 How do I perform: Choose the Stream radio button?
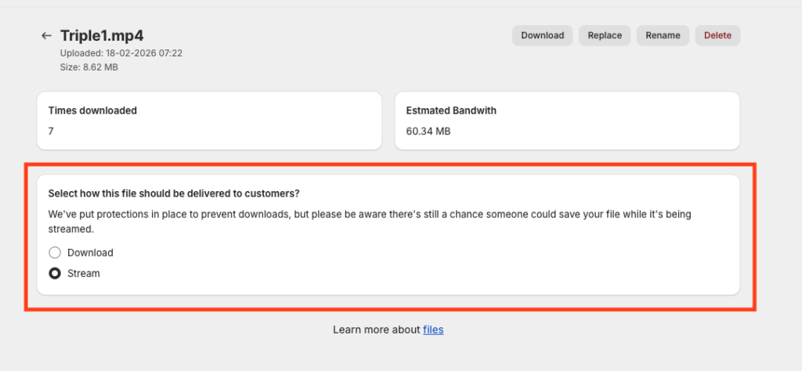click(55, 274)
